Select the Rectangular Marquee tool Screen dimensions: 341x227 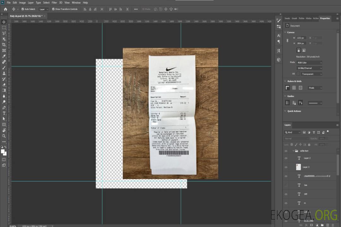4,28
